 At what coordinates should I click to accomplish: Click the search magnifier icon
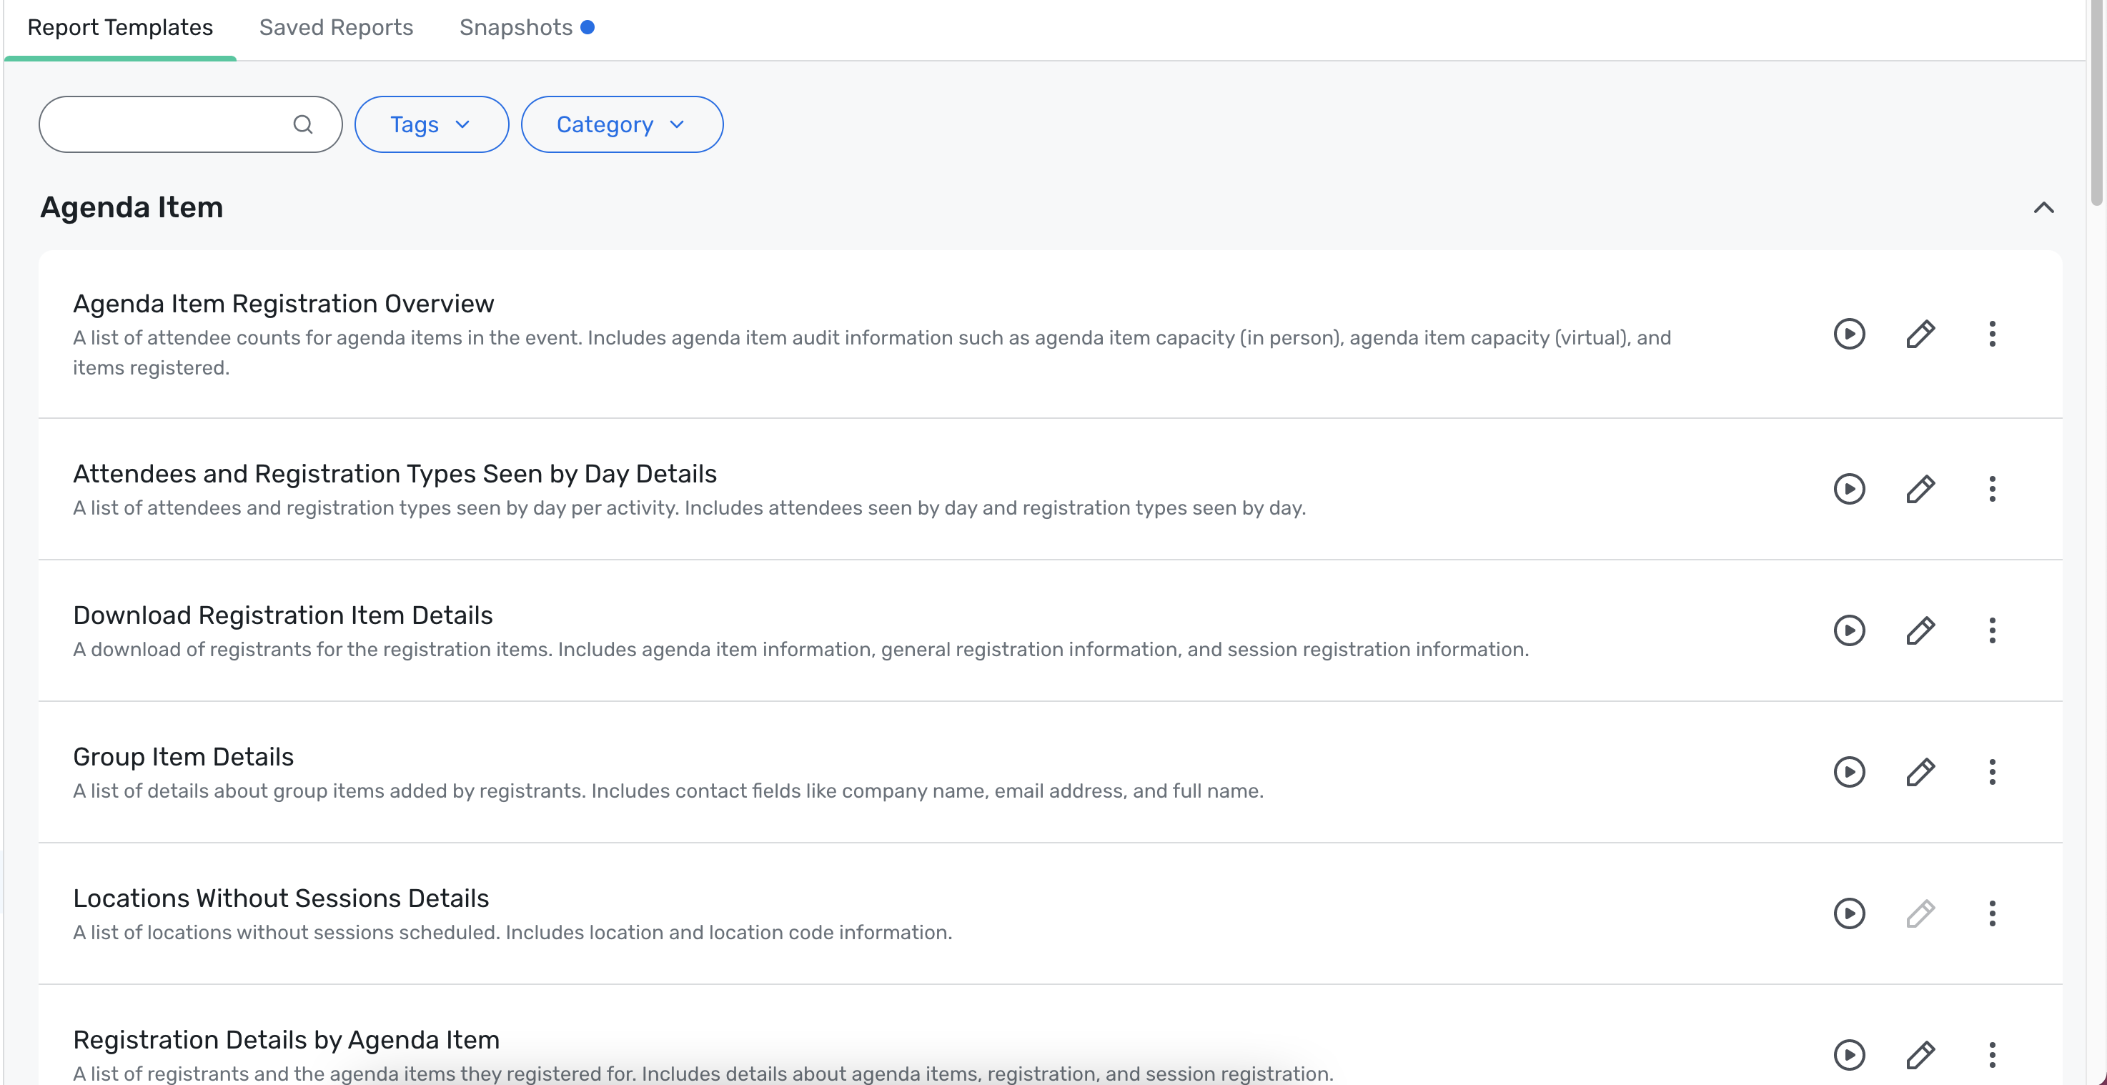302,124
